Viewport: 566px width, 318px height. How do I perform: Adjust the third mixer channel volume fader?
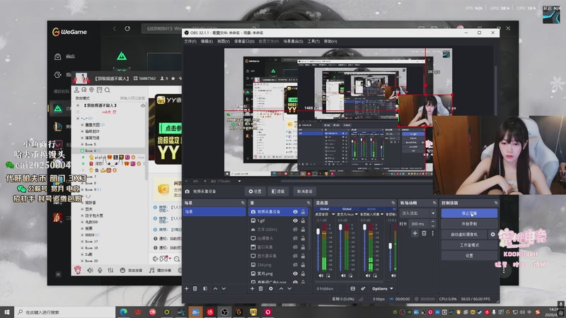click(x=364, y=227)
